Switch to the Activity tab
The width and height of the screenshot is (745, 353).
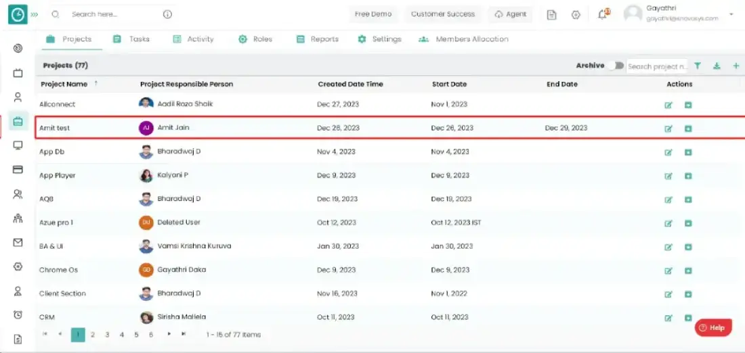[193, 39]
